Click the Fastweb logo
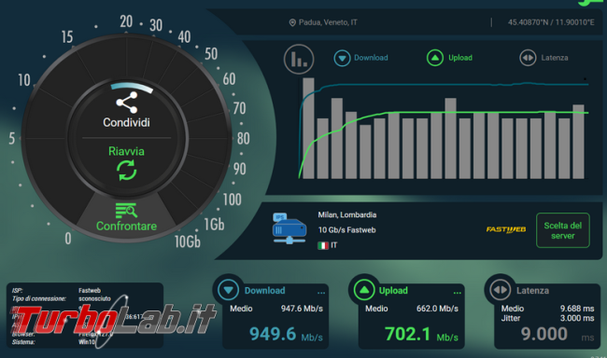Viewport: 607px width, 358px height. [506, 229]
